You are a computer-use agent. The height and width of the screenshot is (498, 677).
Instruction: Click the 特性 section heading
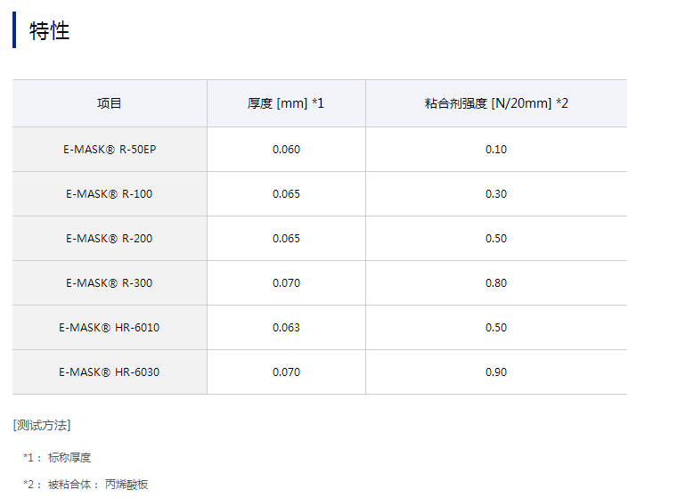click(x=50, y=30)
